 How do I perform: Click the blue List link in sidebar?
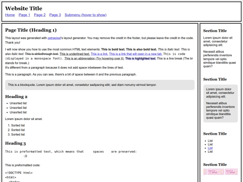[x=210, y=148]
